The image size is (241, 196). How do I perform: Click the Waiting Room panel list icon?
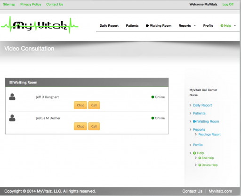point(11,82)
